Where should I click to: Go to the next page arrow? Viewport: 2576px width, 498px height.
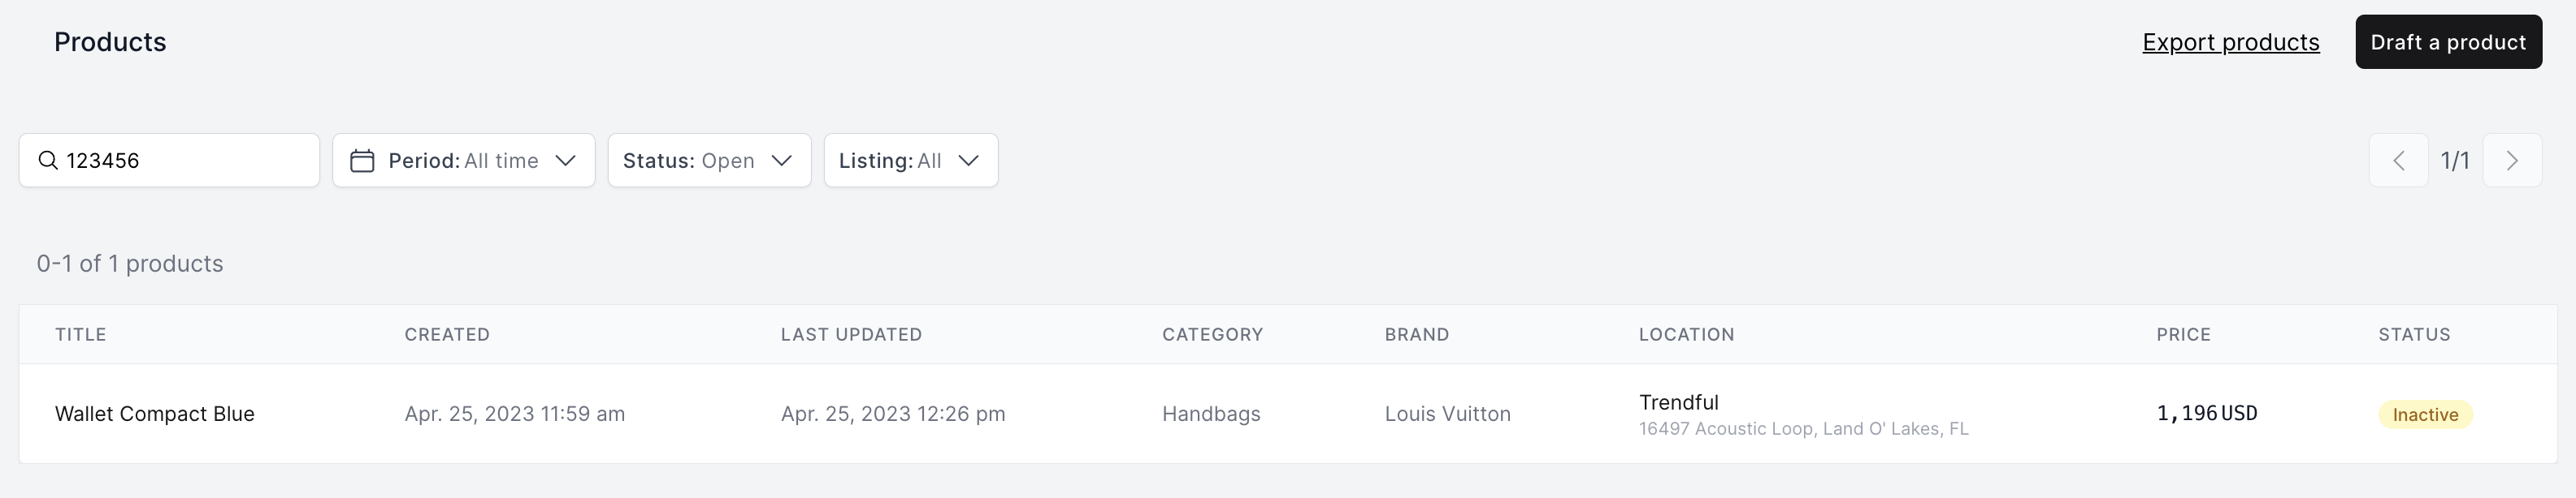tap(2512, 161)
